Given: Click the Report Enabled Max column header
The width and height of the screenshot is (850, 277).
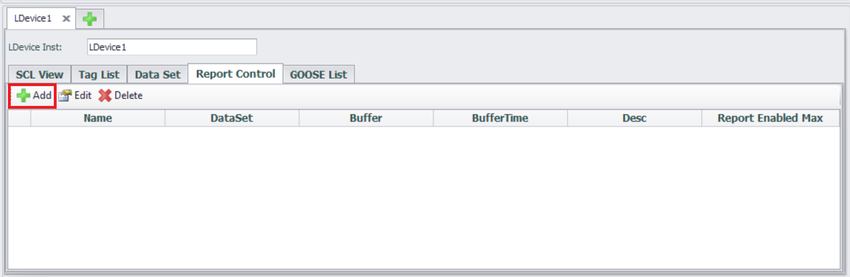Looking at the screenshot, I should [770, 118].
